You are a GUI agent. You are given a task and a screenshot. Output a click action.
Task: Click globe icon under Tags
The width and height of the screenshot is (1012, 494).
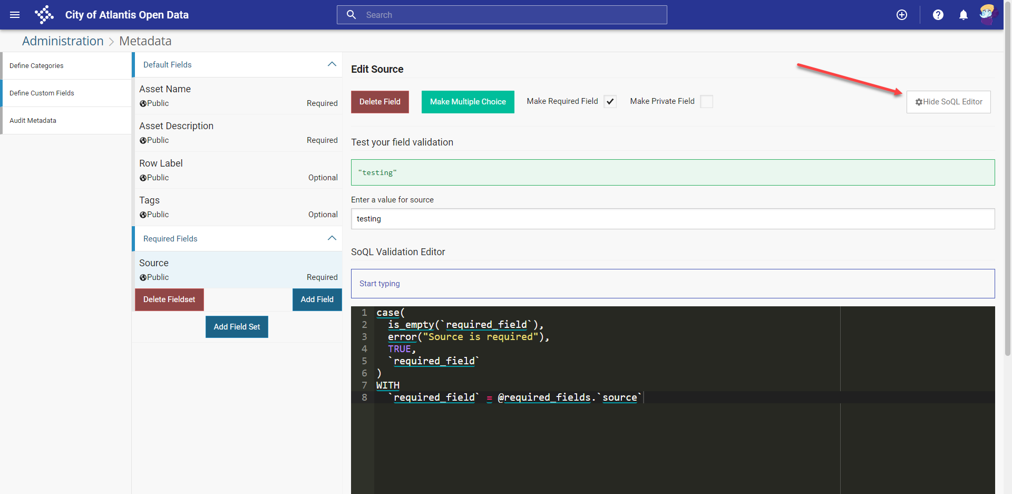pyautogui.click(x=143, y=215)
